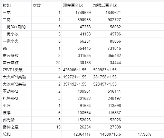Select the cell 192721×1.55
Screen dimensions: 164x138
[x=77, y=77]
